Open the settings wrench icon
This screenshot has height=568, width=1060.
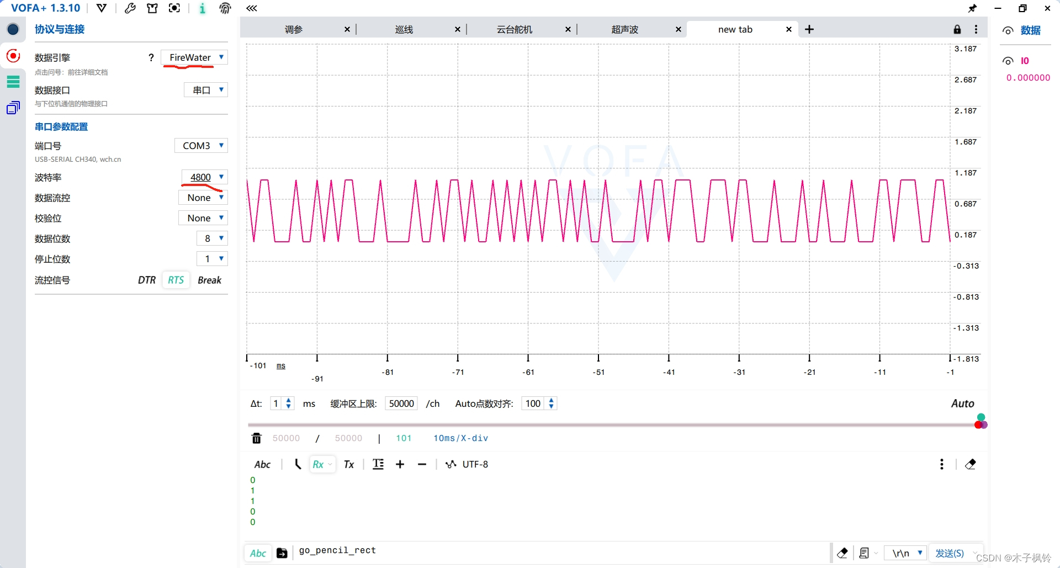click(130, 8)
